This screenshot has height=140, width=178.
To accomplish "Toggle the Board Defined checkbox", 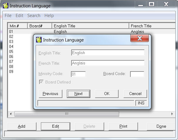I will [x=41, y=82].
